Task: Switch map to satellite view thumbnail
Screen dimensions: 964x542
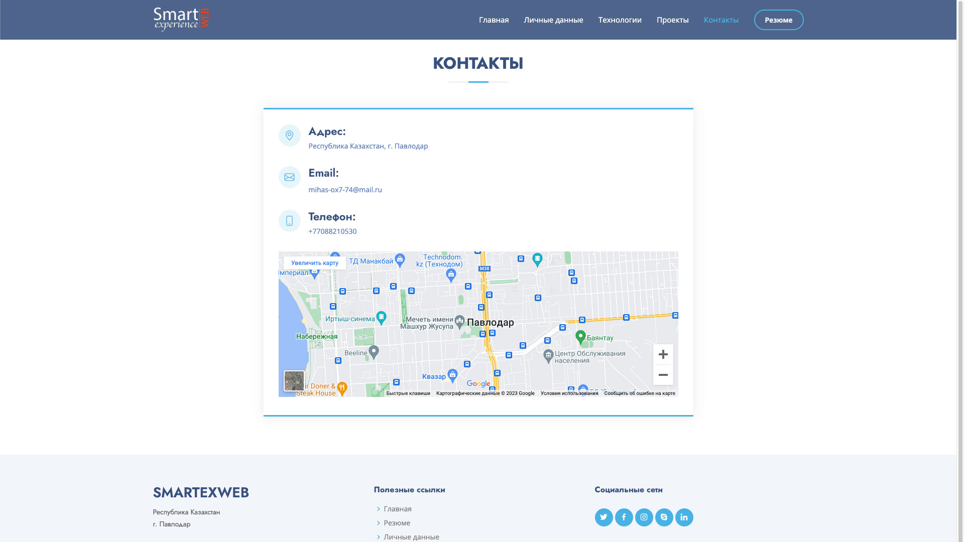Action: click(x=294, y=381)
